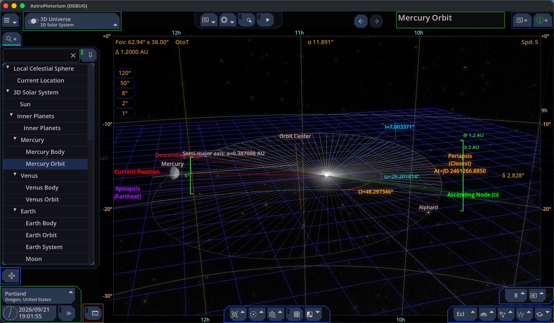Set field of view to 50°
This screenshot has height=323, width=554.
125,83
